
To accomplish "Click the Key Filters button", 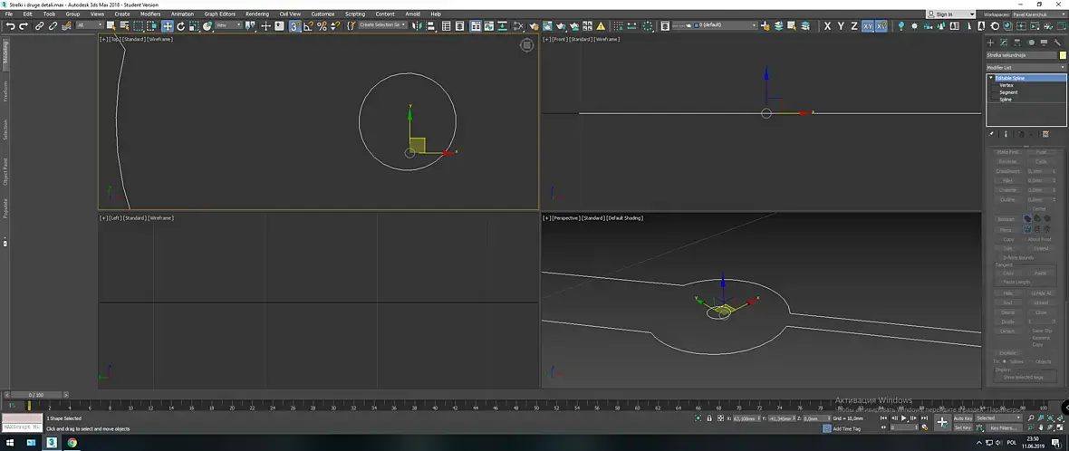I will (1002, 427).
